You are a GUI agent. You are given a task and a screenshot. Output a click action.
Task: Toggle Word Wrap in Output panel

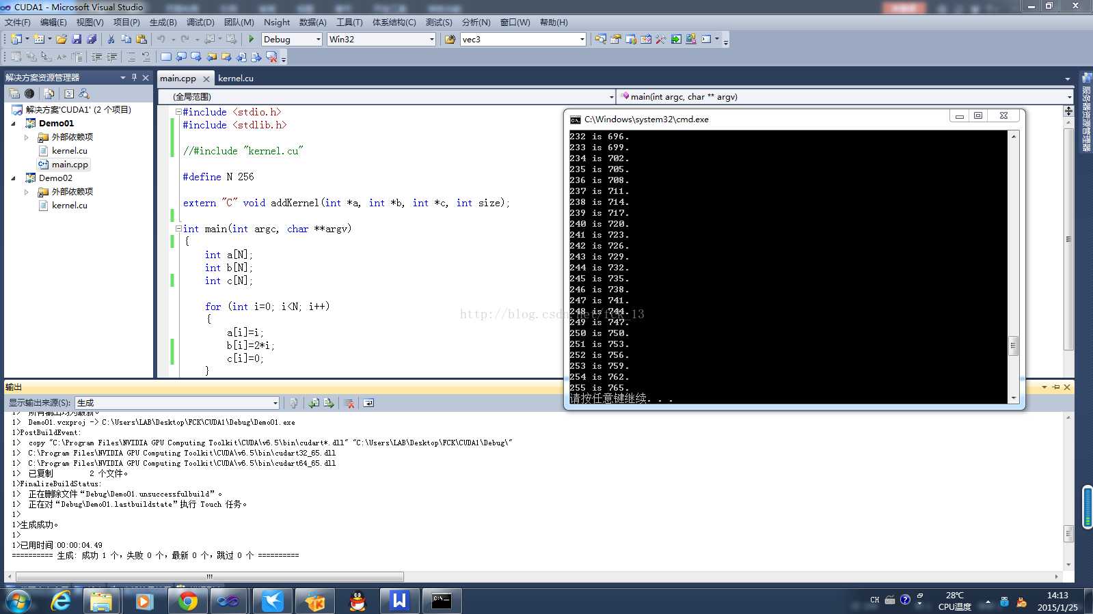coord(368,403)
